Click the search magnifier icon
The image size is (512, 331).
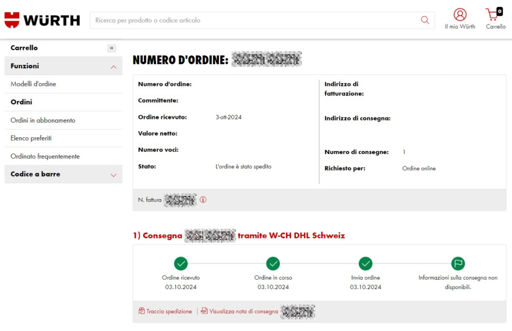coord(425,20)
